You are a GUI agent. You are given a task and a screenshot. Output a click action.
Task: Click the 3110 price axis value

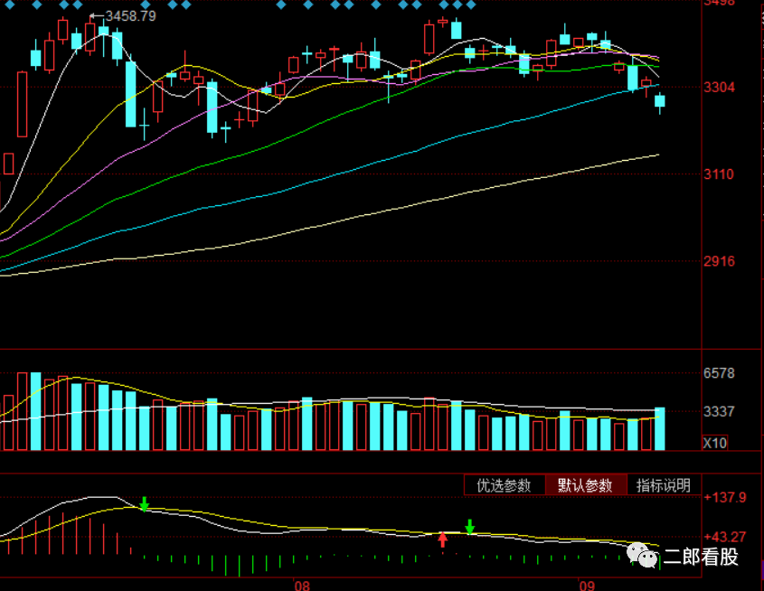(719, 174)
